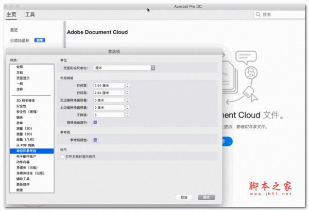Click the blue button behind the dialog
This screenshot has height=211, width=309.
point(228,142)
